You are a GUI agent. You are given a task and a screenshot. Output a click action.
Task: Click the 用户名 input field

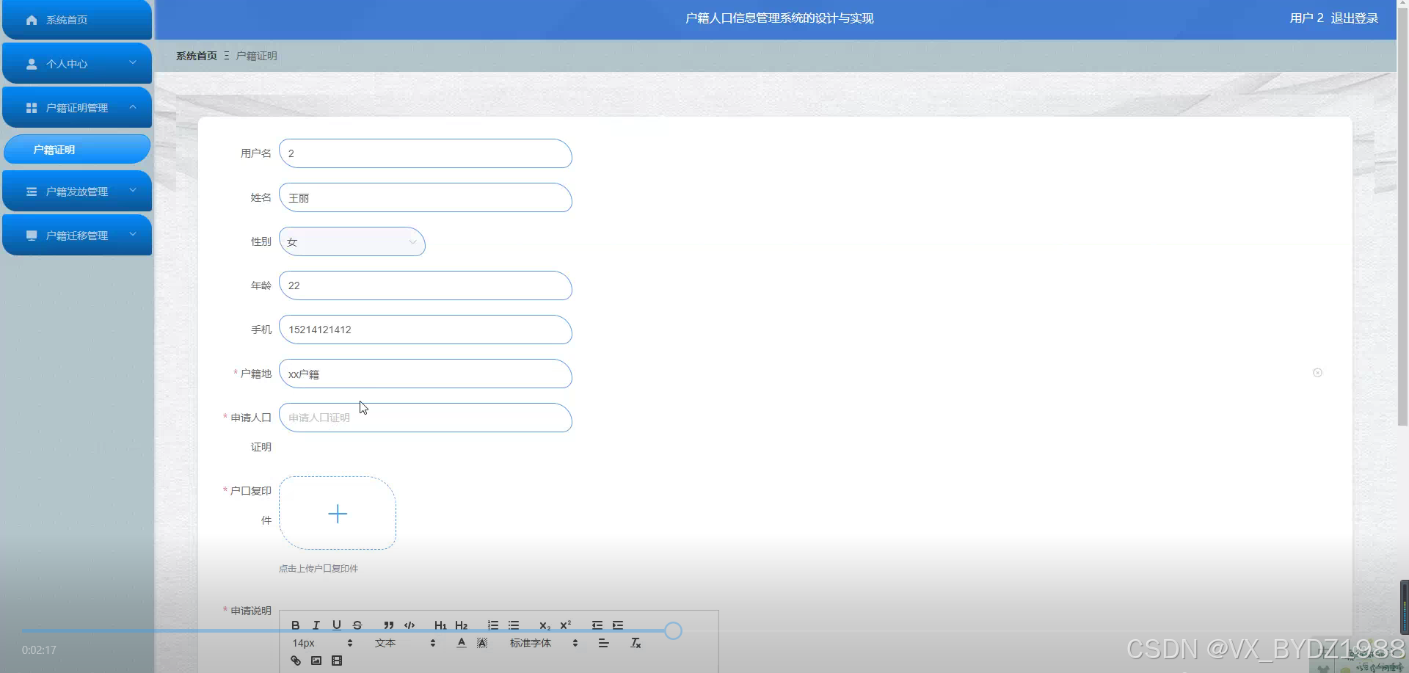(x=426, y=153)
